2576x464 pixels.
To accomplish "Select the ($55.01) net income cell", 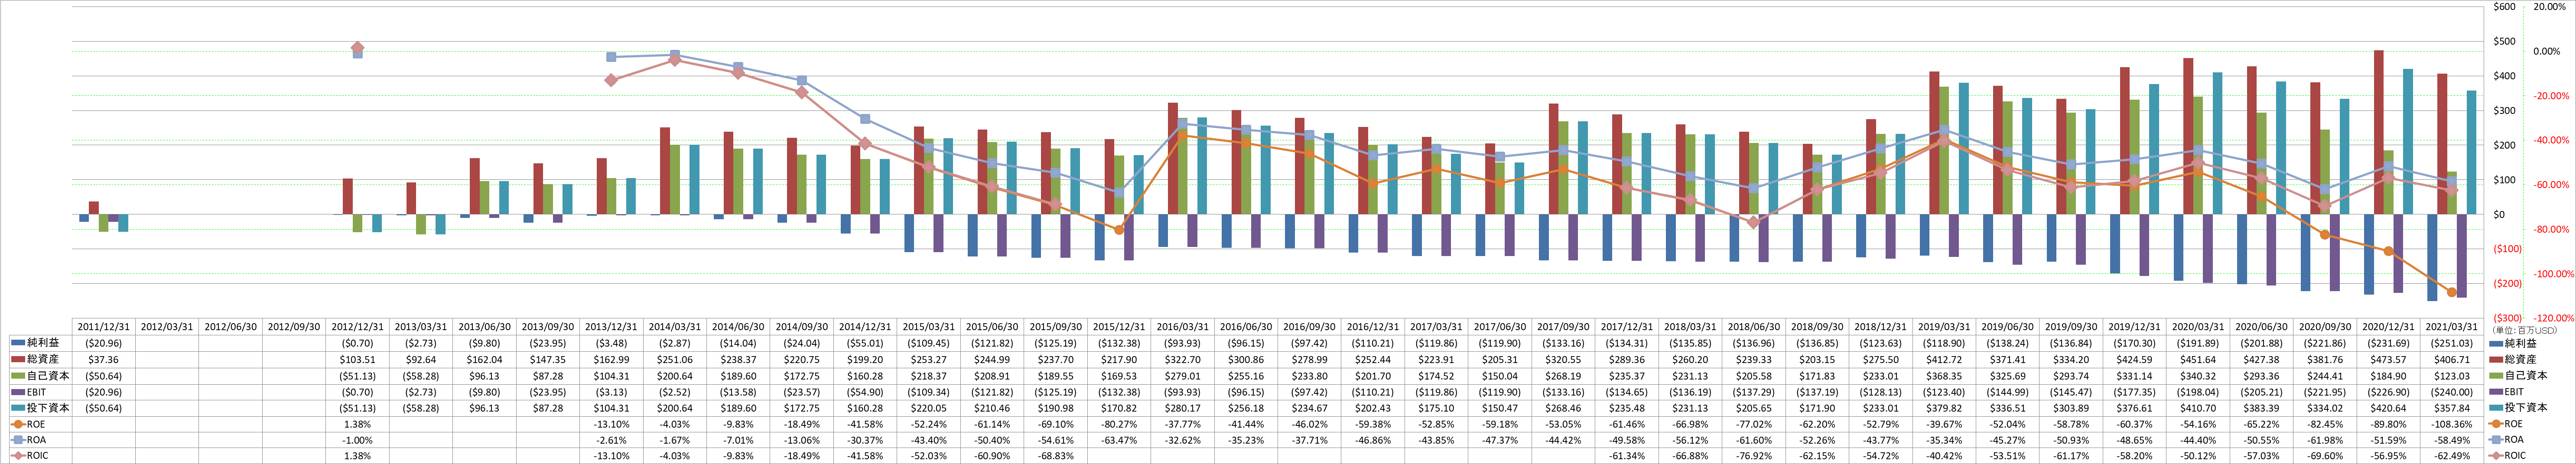I will (865, 343).
